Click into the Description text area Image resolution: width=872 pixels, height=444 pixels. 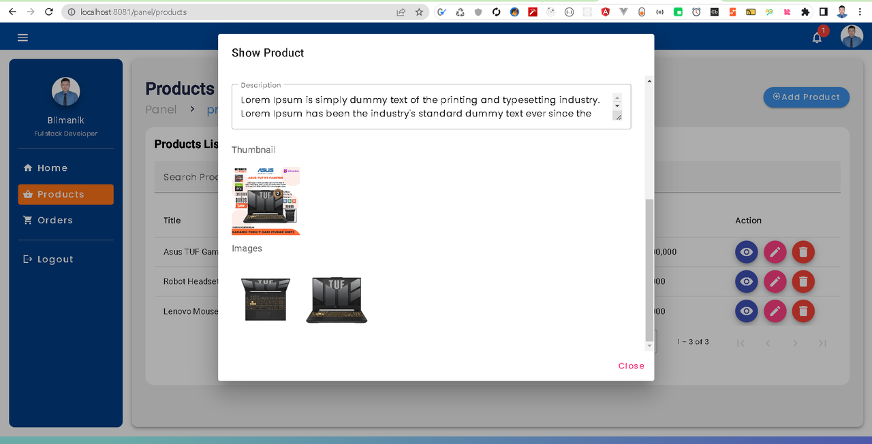click(x=422, y=107)
